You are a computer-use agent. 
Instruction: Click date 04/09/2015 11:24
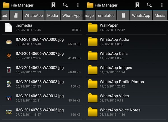click(112, 72)
